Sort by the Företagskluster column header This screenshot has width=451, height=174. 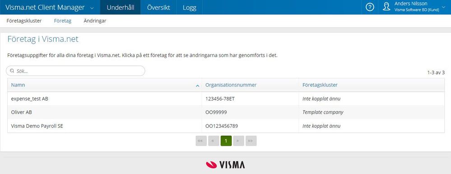click(372, 85)
